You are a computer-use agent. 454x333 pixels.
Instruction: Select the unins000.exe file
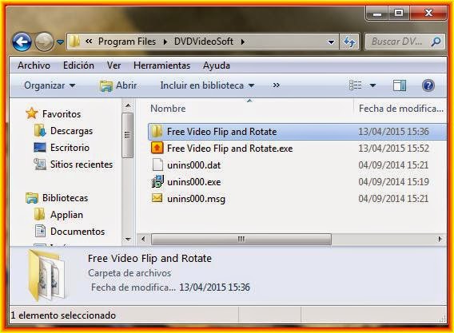pyautogui.click(x=193, y=182)
